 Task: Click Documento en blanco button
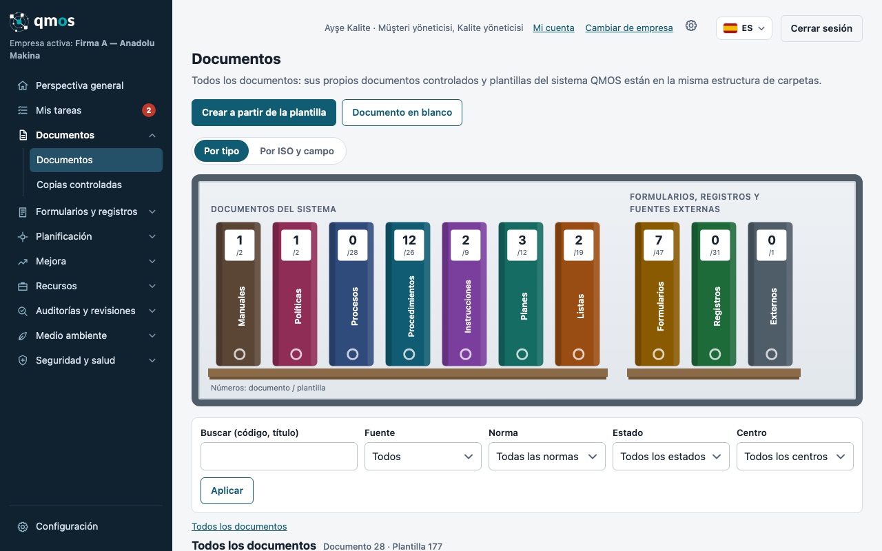402,112
